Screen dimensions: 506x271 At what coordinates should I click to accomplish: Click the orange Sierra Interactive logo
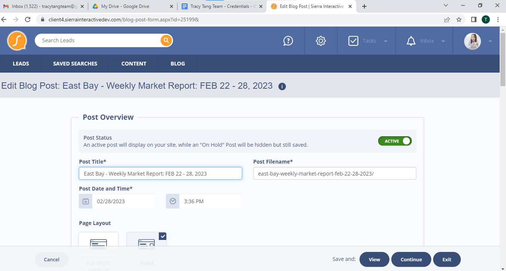coord(17,40)
